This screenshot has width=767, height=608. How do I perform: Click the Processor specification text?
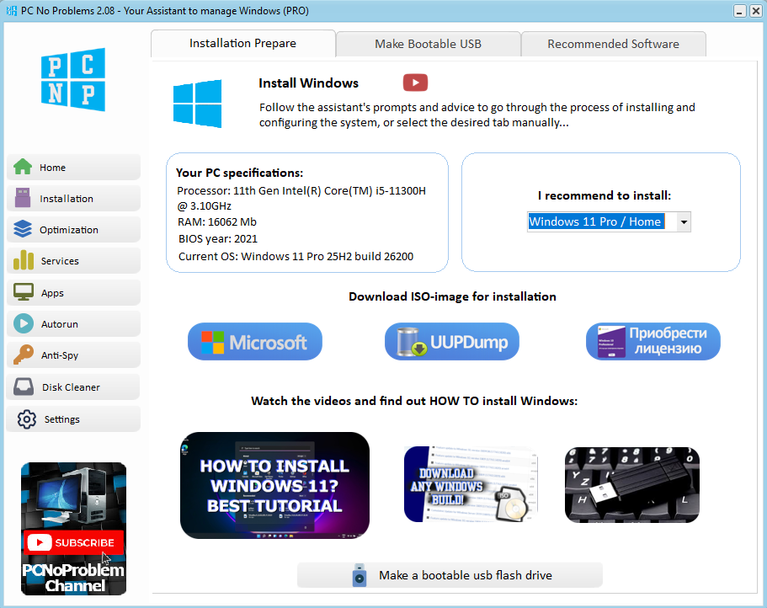[301, 198]
